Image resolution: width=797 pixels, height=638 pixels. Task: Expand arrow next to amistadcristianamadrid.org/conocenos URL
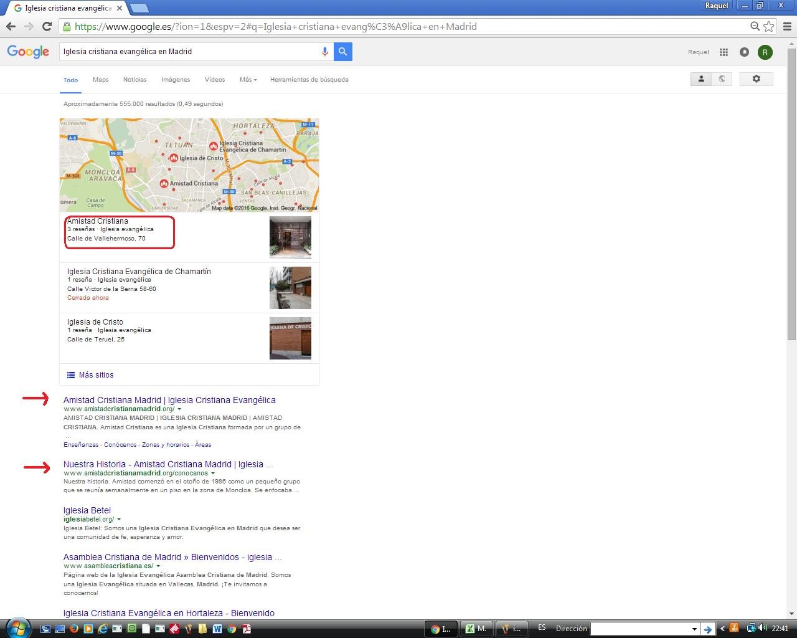tap(213, 474)
